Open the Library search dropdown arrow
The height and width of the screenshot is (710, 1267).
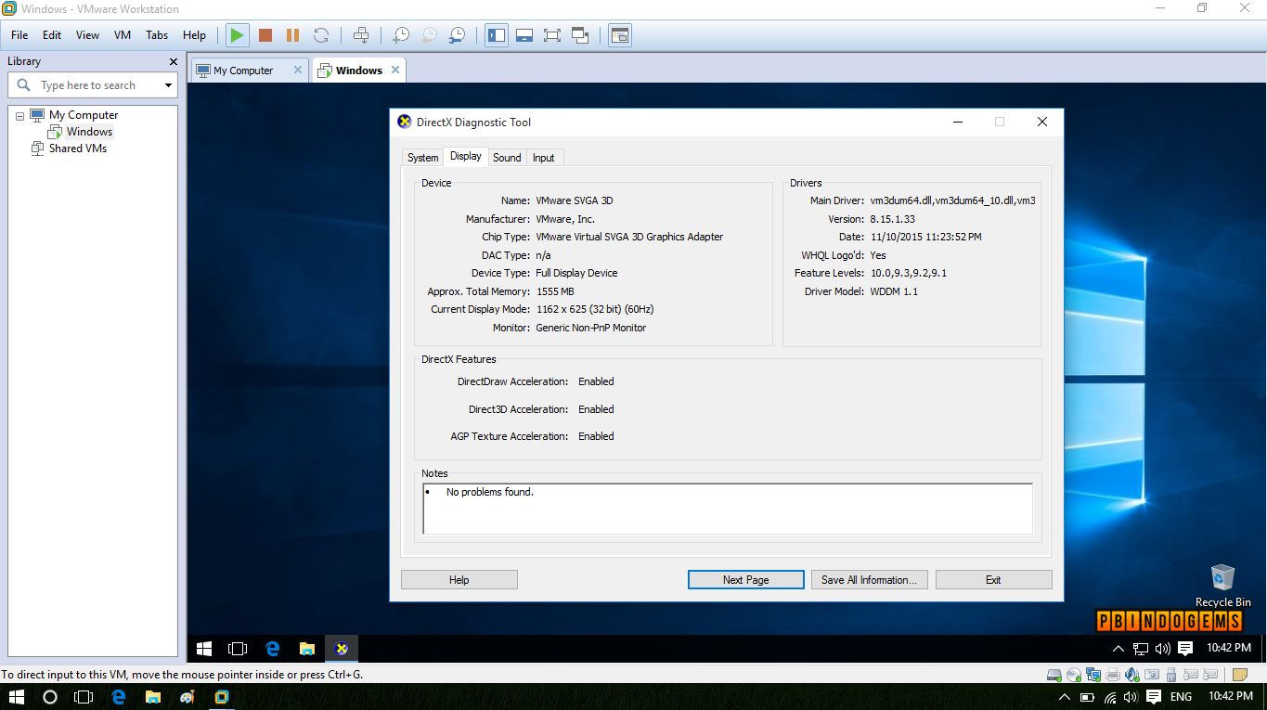coord(168,85)
